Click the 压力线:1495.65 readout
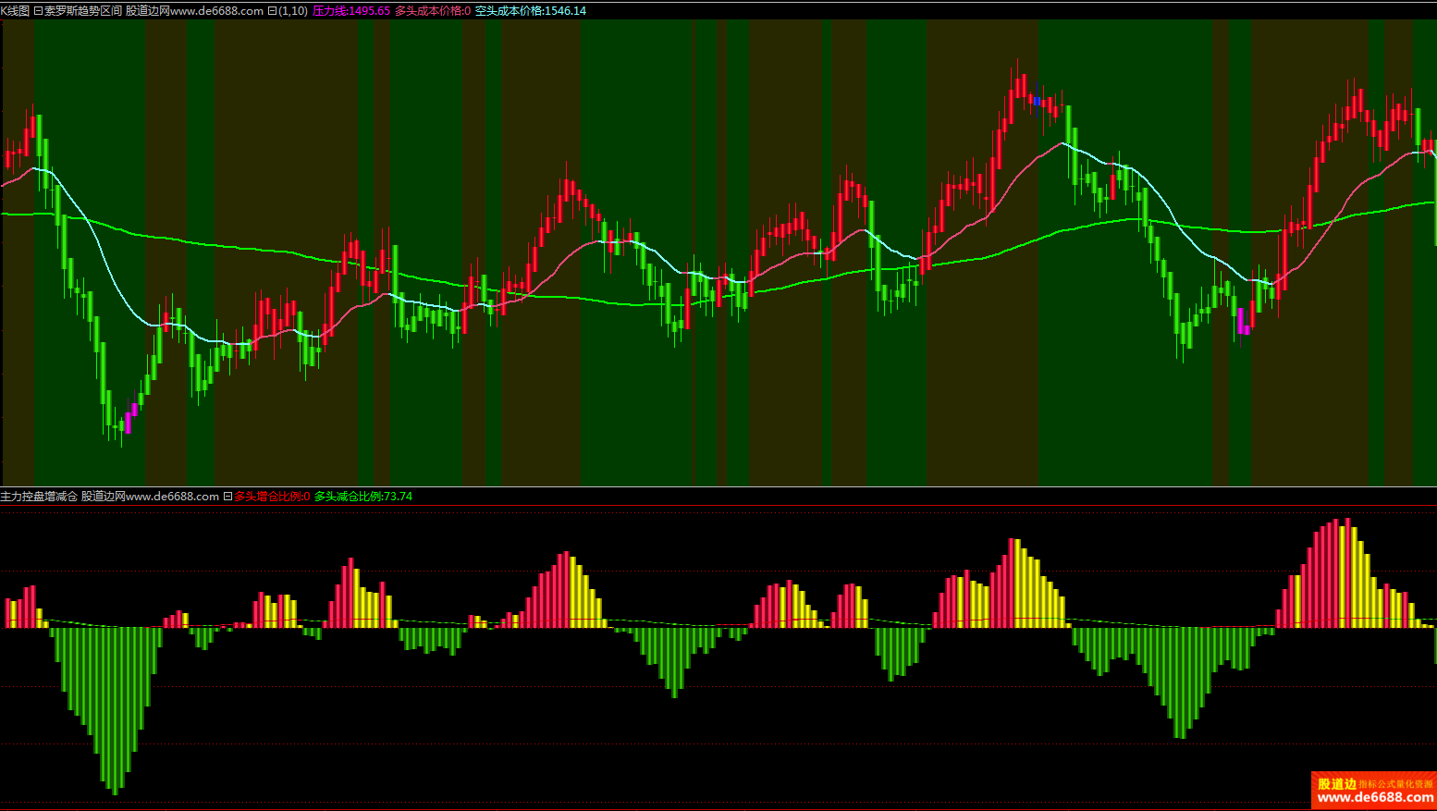This screenshot has height=811, width=1437. tap(351, 11)
